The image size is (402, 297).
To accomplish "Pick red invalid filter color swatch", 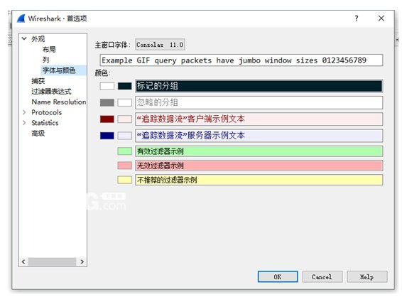I will (125, 166).
